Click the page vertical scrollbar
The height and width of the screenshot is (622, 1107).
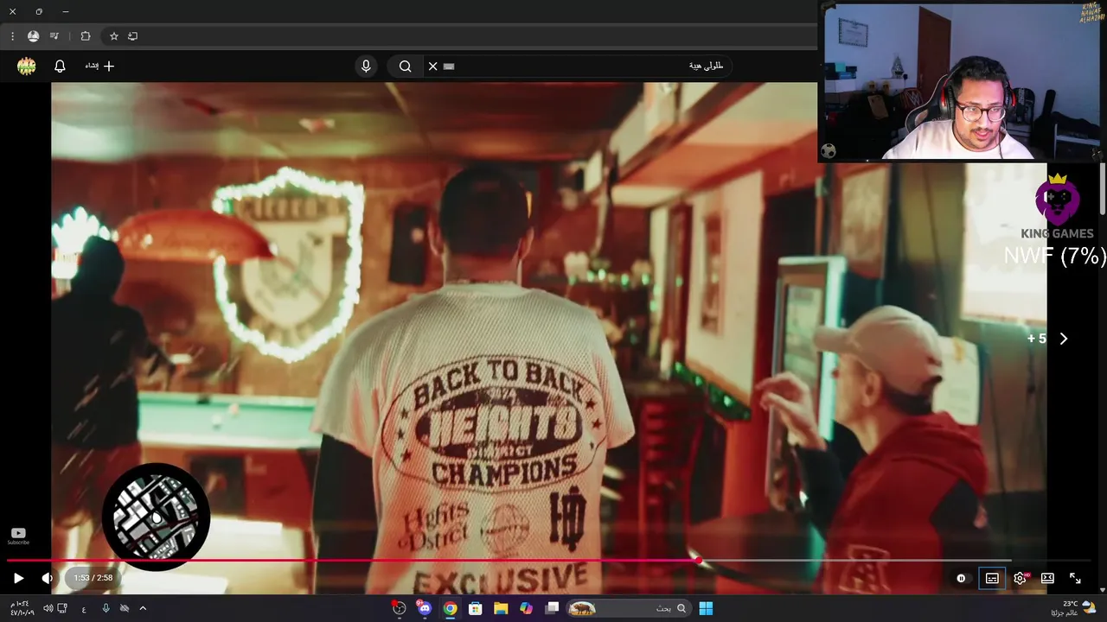tap(1103, 189)
